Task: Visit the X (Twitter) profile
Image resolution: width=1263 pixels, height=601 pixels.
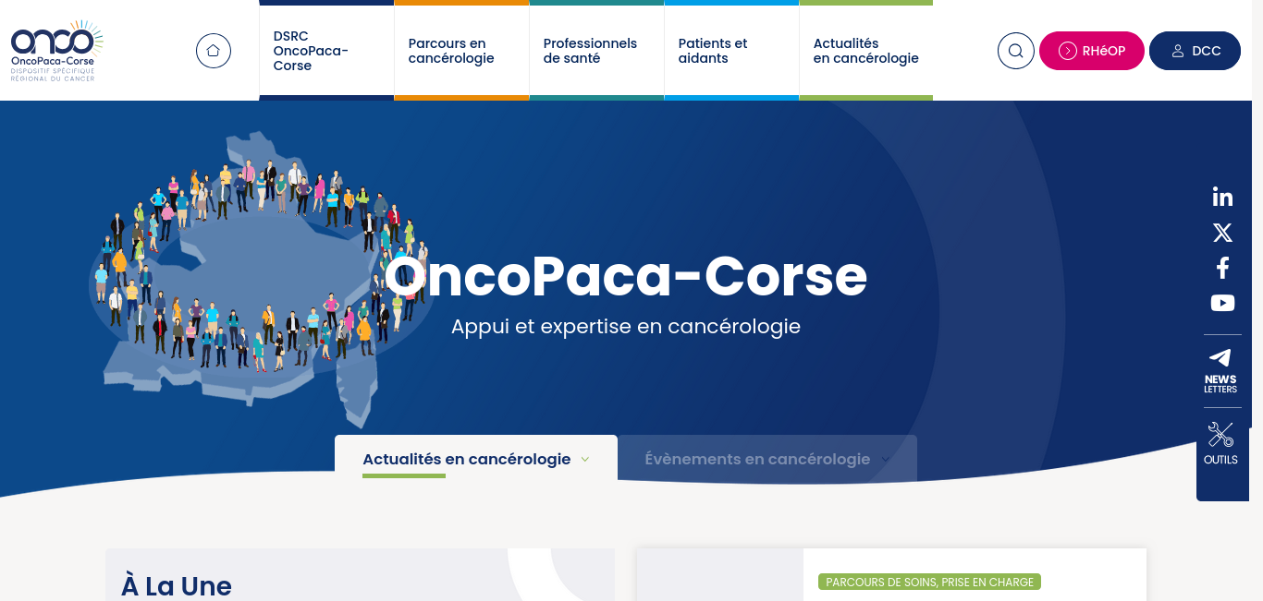Action: [x=1222, y=233]
